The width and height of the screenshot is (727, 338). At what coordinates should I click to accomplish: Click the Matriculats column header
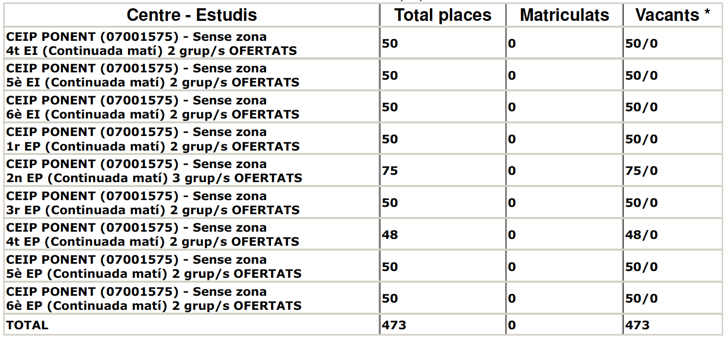564,15
